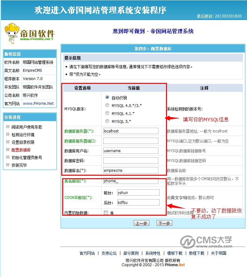Click the 想到即可做到 - 帝国网站管理系统 heading
The width and height of the screenshot is (247, 277).
(153, 31)
